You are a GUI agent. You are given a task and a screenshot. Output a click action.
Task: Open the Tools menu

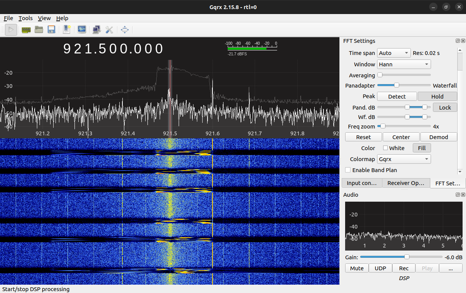pyautogui.click(x=25, y=18)
